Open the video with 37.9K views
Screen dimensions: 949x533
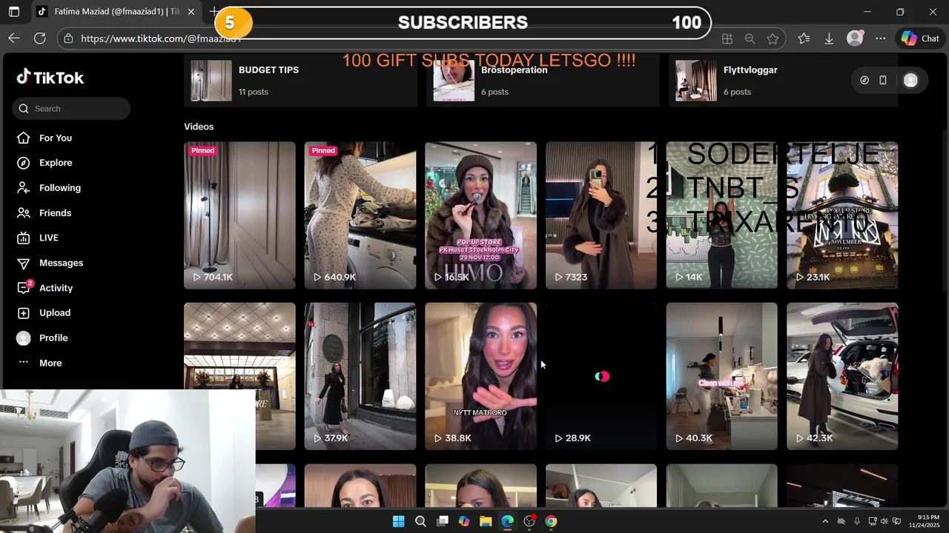(360, 376)
